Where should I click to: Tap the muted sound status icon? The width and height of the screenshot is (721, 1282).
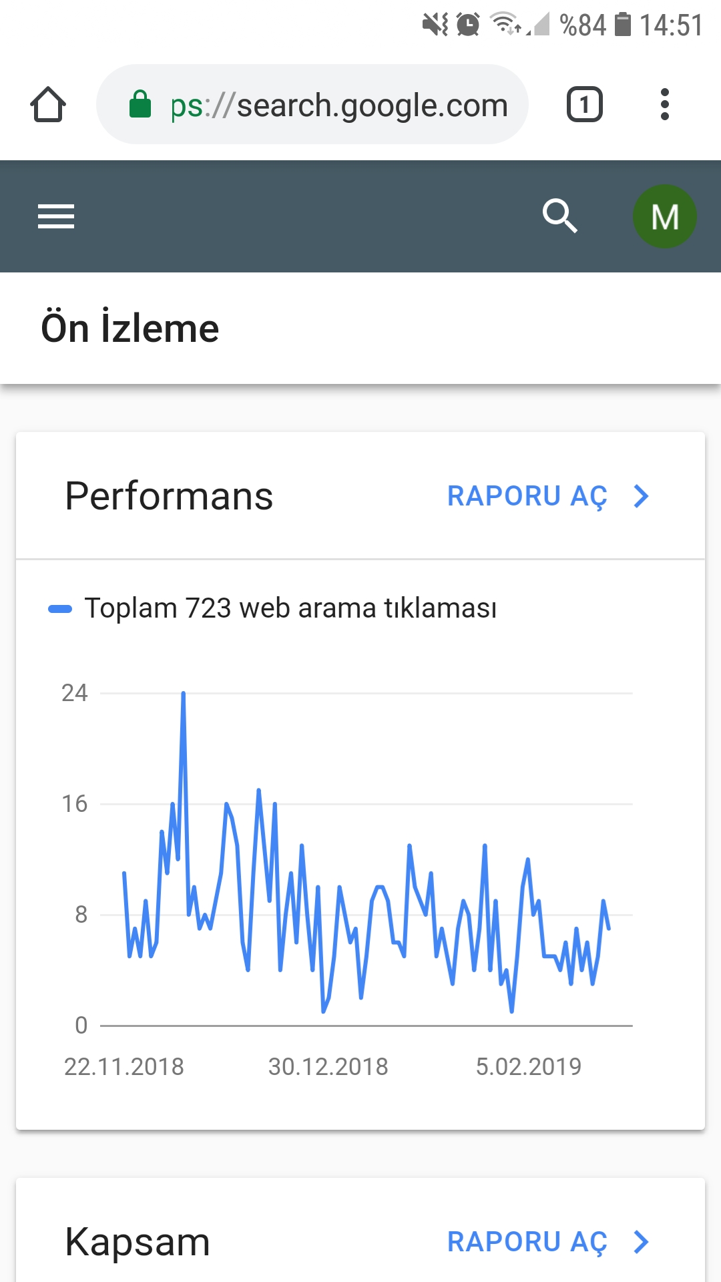435,25
